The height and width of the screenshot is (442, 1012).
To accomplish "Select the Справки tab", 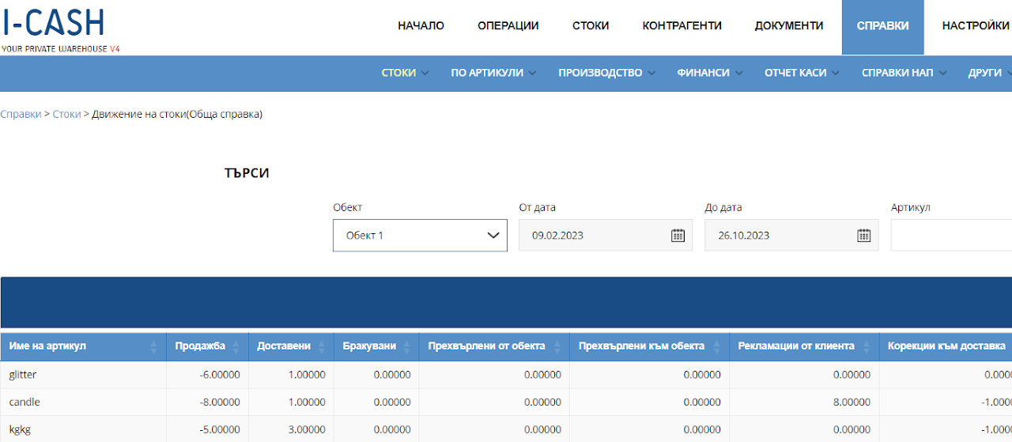I will click(x=882, y=27).
